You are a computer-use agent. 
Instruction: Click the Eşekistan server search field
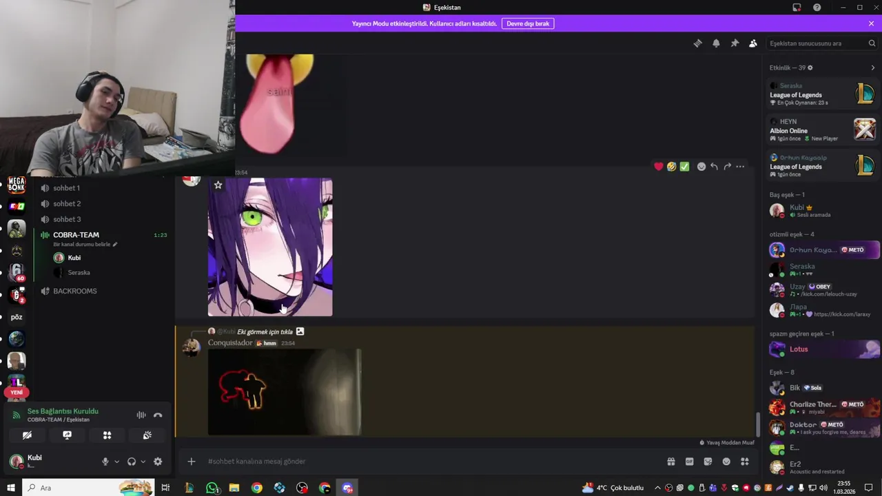click(x=821, y=43)
